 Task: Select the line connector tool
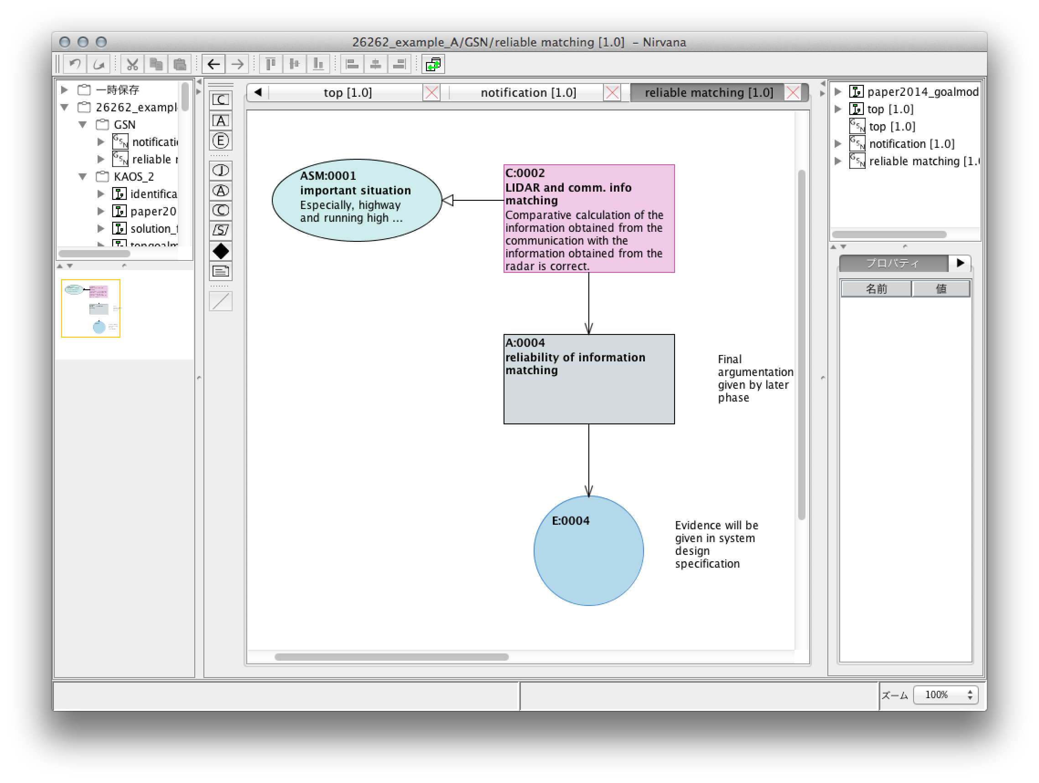221,301
